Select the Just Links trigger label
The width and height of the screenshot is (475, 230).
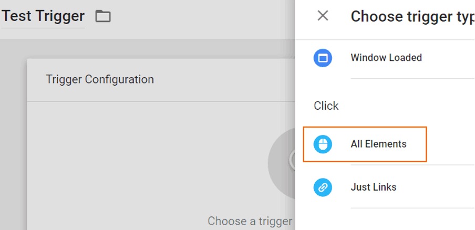click(x=374, y=187)
